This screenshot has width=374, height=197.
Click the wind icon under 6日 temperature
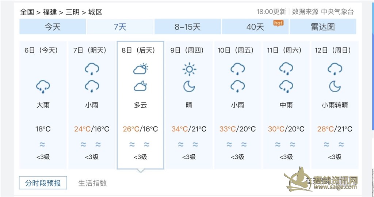tap(43, 145)
